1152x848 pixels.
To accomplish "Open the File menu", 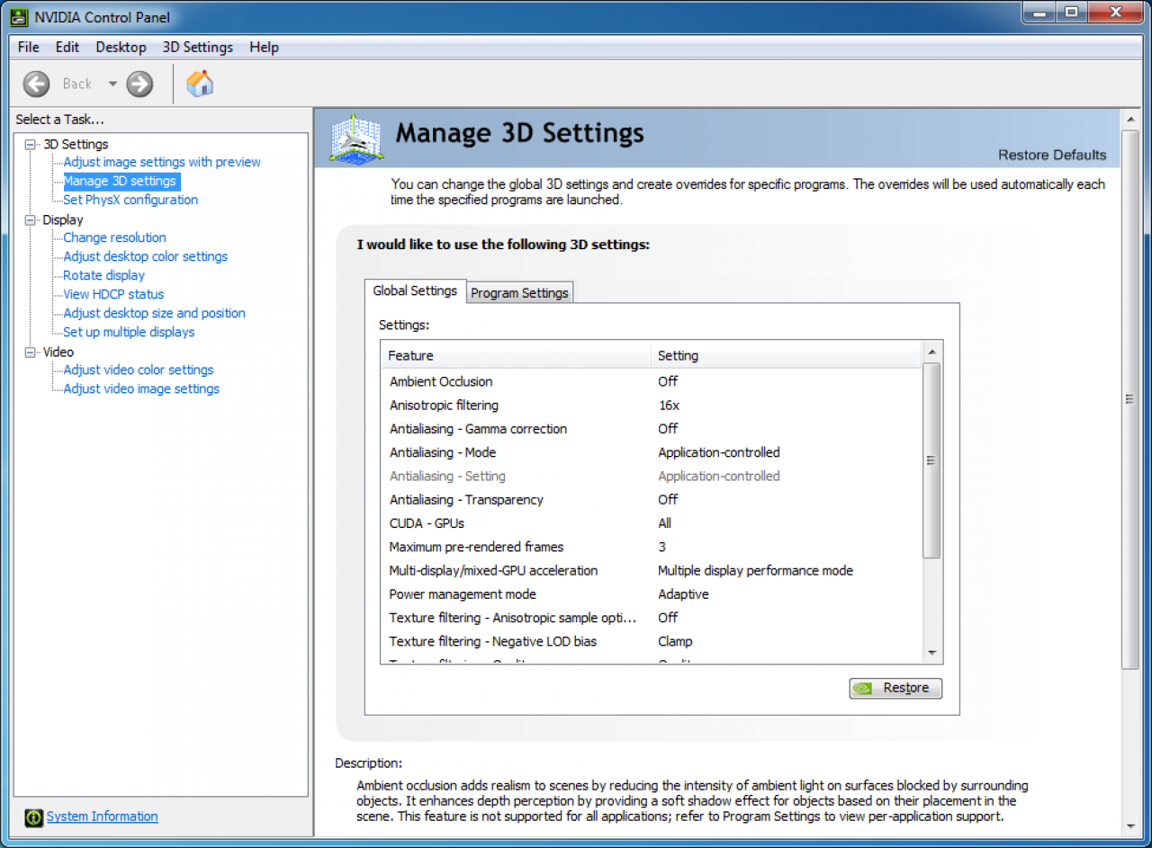I will (29, 47).
